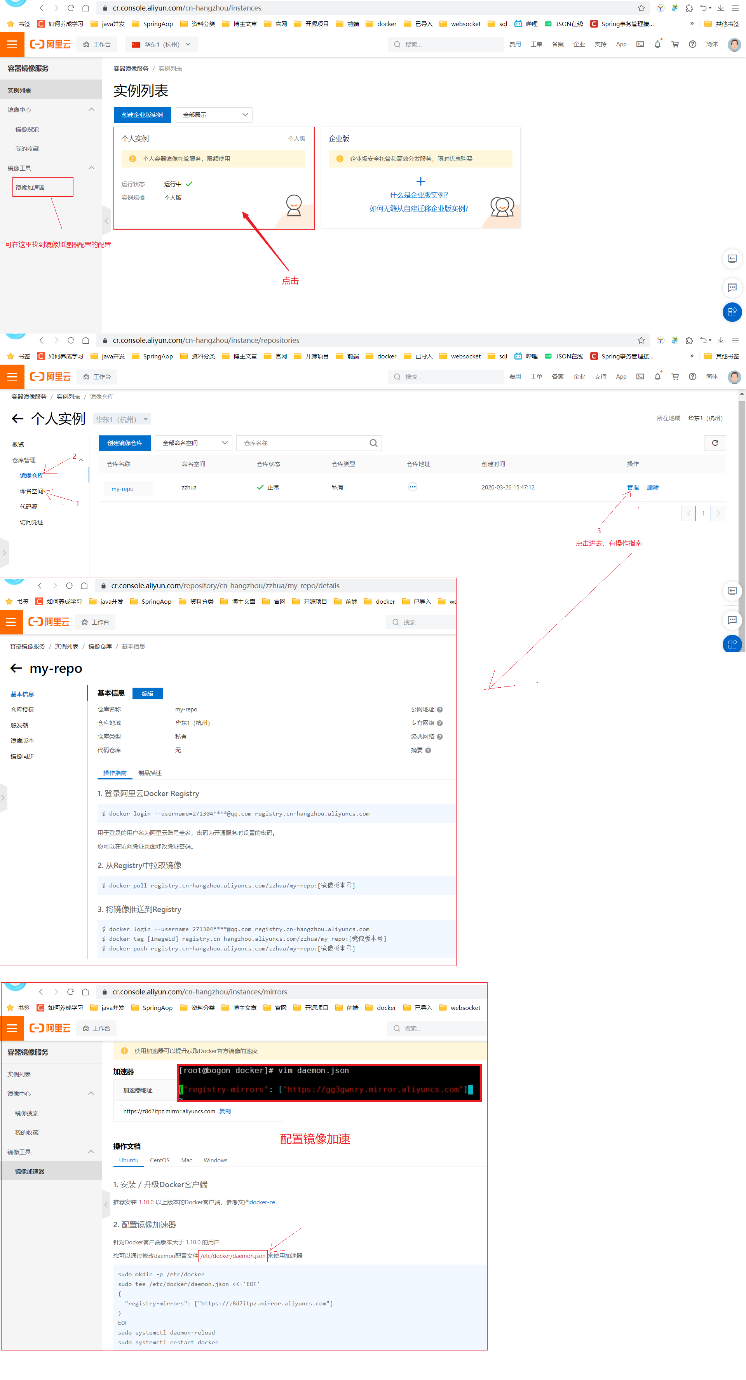The image size is (746, 1380).
Task: Select the CentOS documentation tab
Action: pos(160,1160)
